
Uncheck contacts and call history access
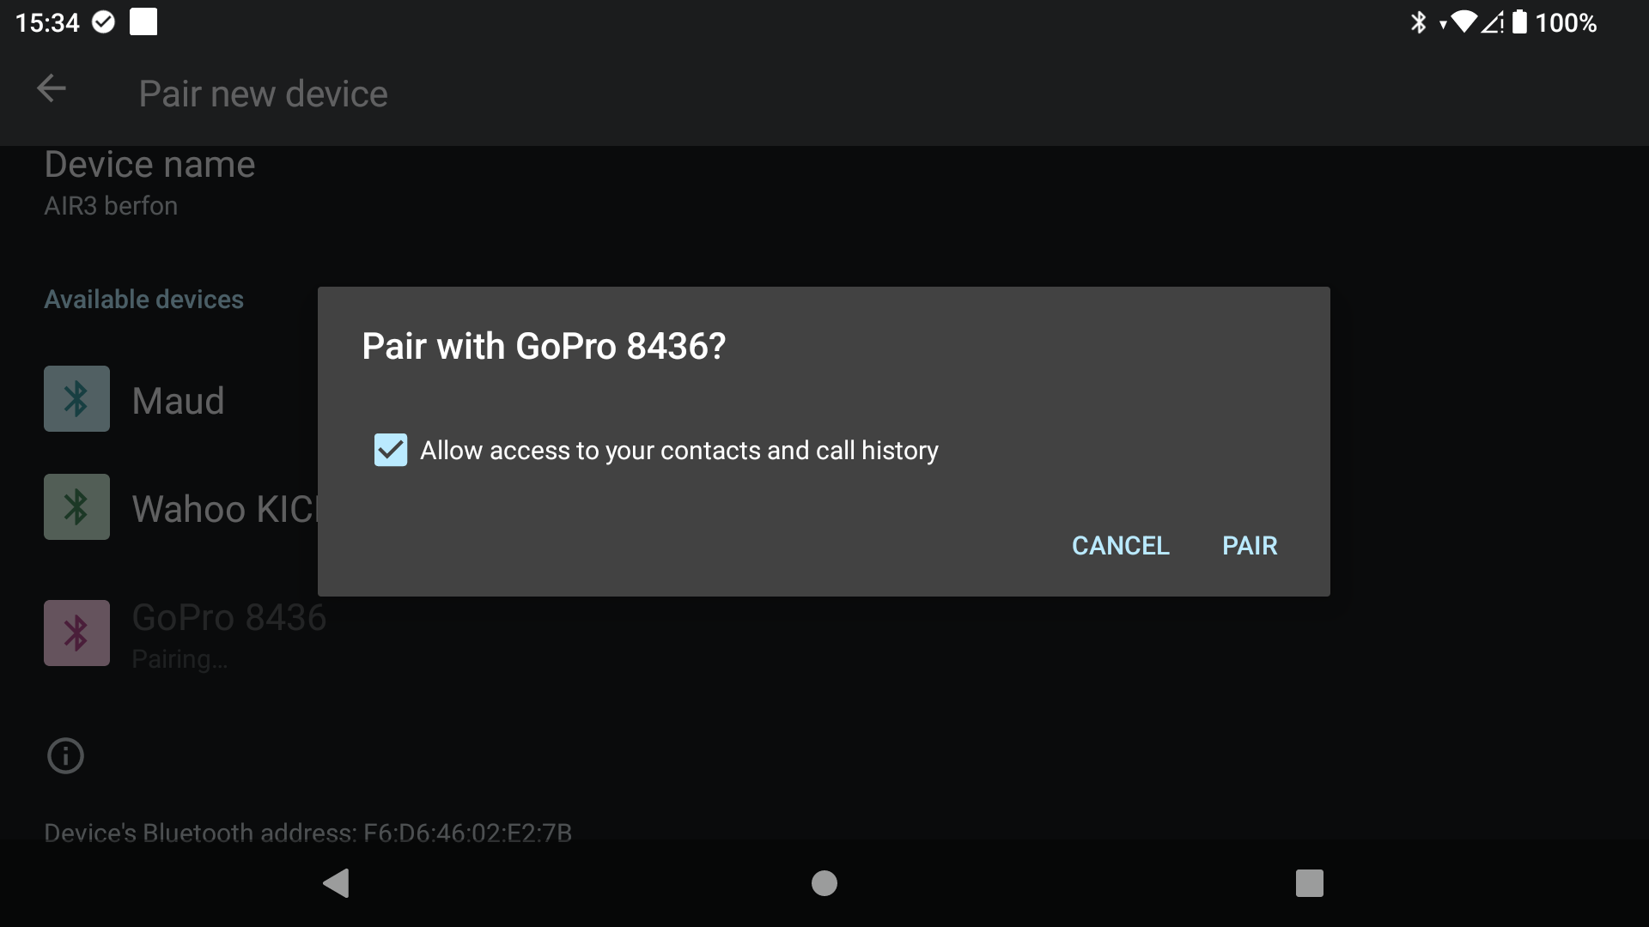(391, 450)
